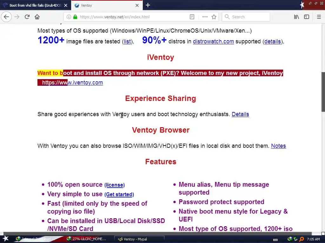Open the tested image files list link
This screenshot has height=243, width=325.
(127, 41)
